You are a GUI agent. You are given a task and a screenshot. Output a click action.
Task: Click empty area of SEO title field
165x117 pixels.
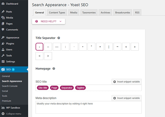click(114, 88)
